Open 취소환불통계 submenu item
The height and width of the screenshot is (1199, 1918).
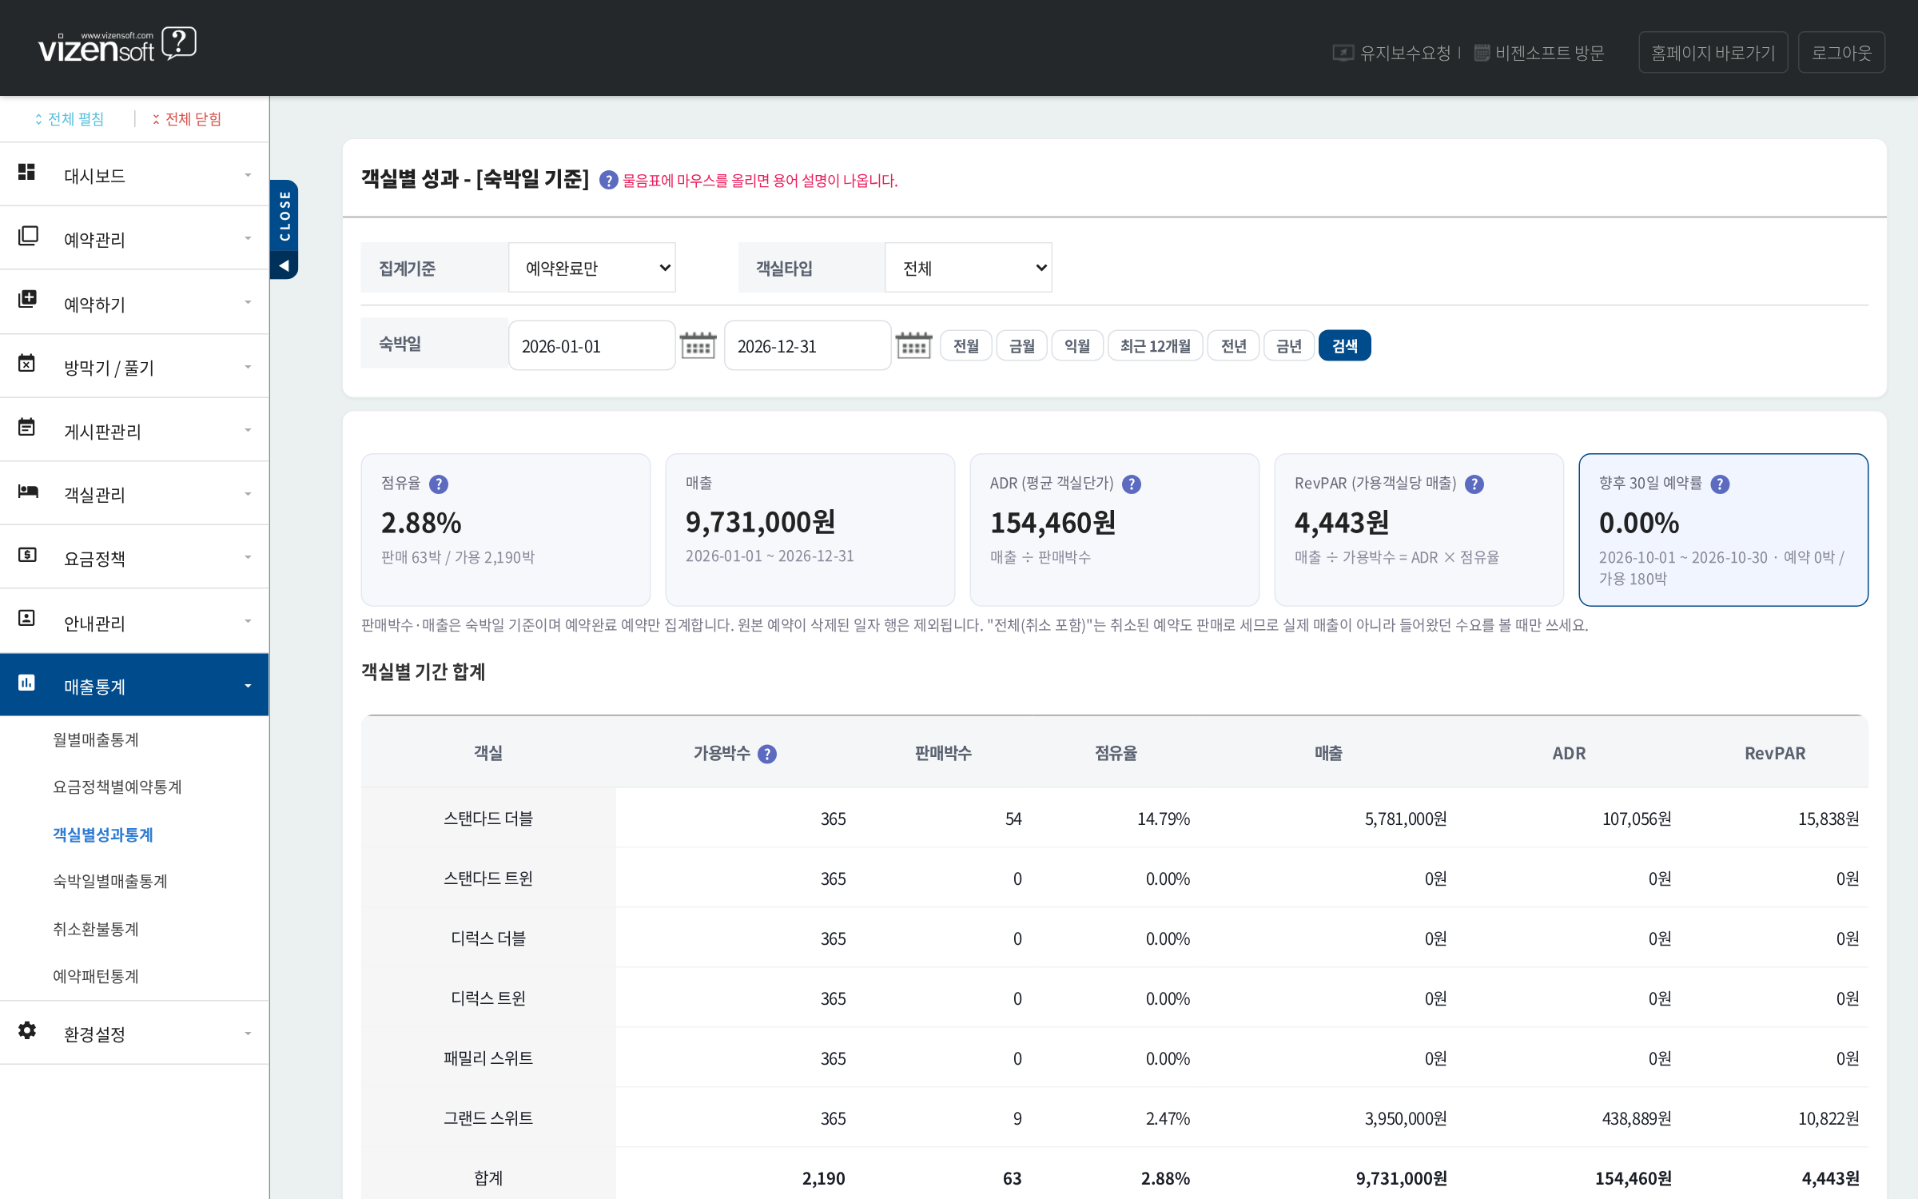click(96, 930)
